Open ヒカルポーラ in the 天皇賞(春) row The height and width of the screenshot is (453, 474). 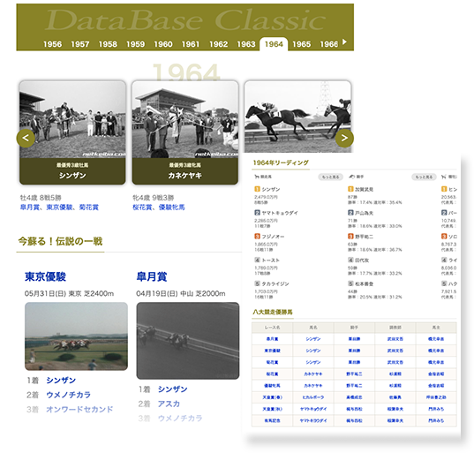click(313, 397)
